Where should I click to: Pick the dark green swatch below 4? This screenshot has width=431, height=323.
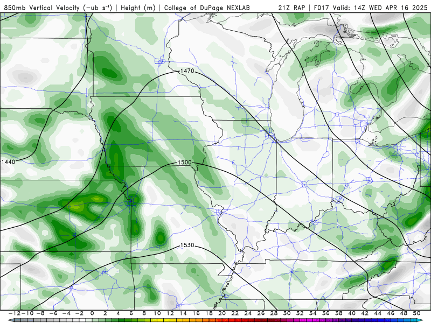[x=122, y=320]
